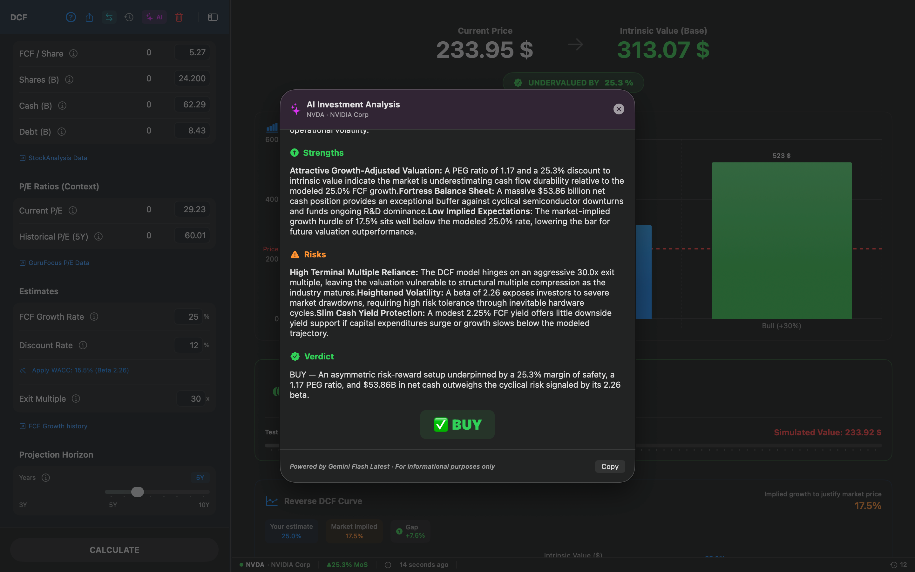Adjust the projection years slider handle
The width and height of the screenshot is (915, 572).
(x=138, y=492)
